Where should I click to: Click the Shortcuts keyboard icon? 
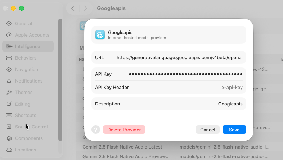9,116
